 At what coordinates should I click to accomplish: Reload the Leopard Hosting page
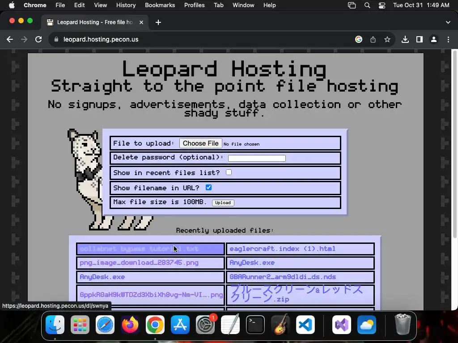[38, 39]
